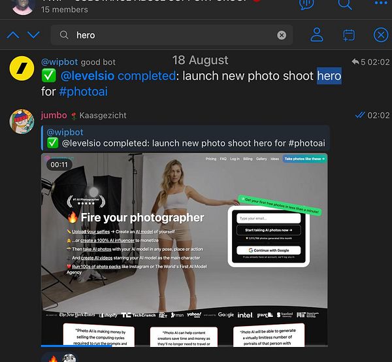The width and height of the screenshot is (392, 362).
Task: Click the 'Ideas' nav link in the video
Action: 274,159
